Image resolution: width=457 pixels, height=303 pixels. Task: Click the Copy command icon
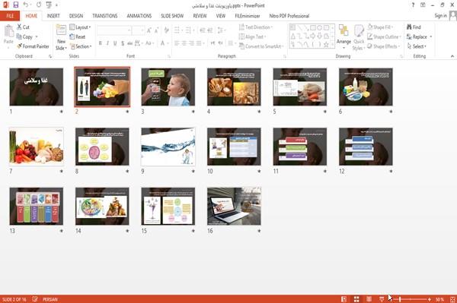coord(19,36)
